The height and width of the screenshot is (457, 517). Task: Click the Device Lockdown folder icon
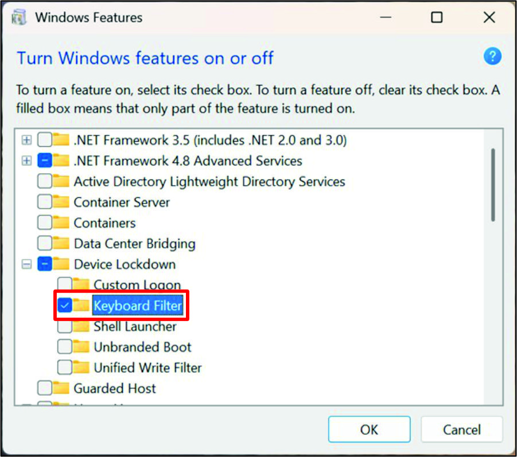pos(61,264)
